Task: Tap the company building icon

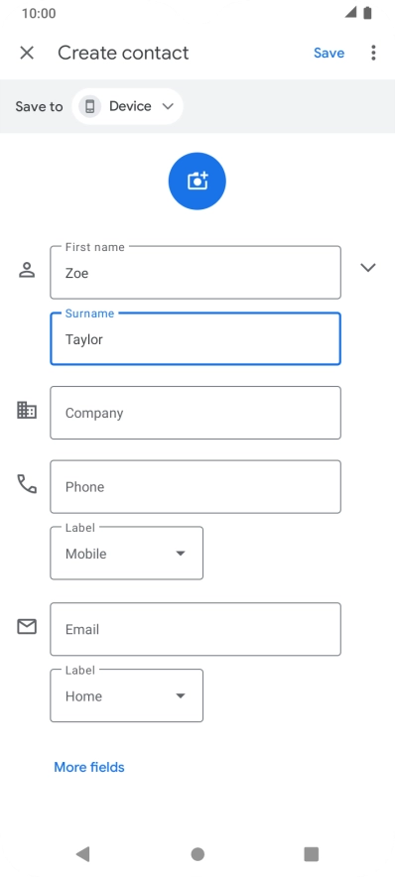Action: point(27,411)
